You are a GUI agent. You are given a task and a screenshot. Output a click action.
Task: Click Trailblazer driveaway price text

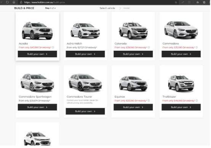179,101
